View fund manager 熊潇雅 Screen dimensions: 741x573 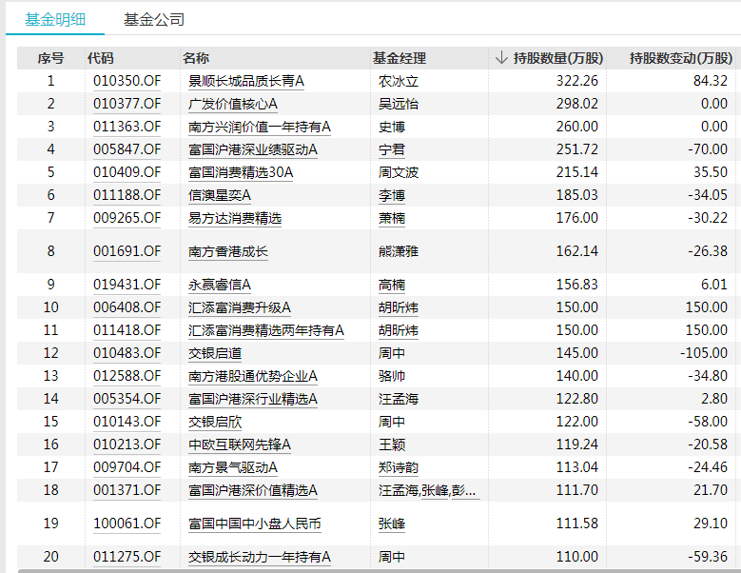[x=399, y=250]
